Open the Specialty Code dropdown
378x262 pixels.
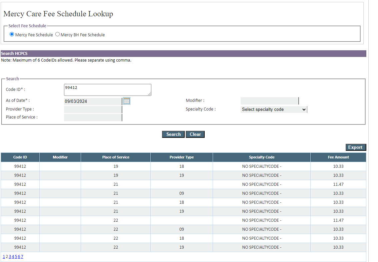[x=274, y=110]
